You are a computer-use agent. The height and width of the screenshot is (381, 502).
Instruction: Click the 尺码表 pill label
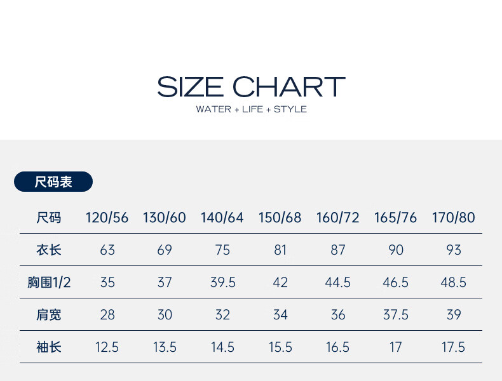[53, 182]
